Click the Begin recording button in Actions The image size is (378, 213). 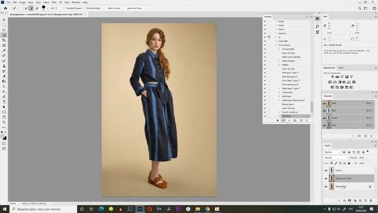pyautogui.click(x=283, y=120)
